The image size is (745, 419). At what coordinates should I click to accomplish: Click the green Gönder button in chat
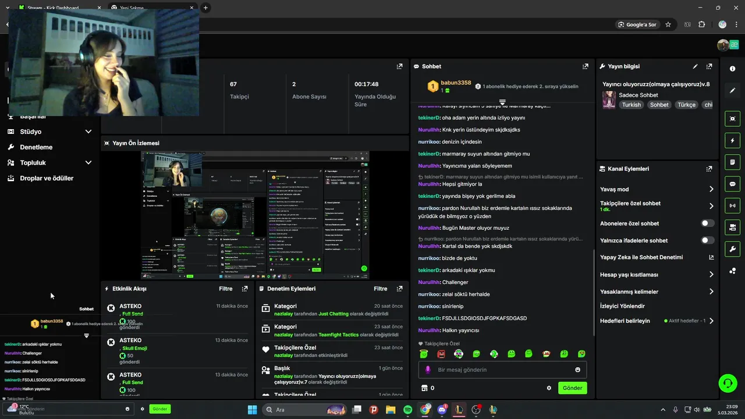pos(572,388)
